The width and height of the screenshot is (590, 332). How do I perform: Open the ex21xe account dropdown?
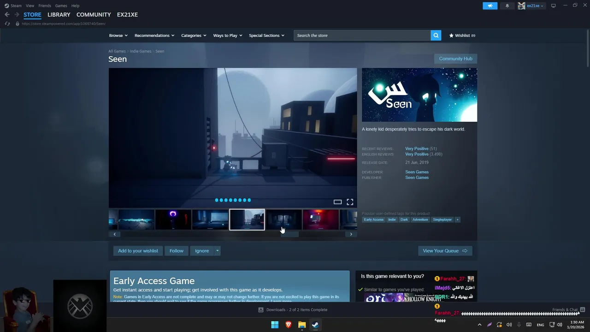click(535, 6)
